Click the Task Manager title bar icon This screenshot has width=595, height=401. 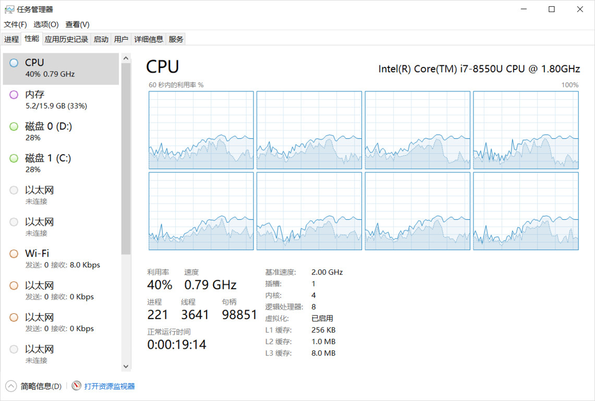[9, 9]
